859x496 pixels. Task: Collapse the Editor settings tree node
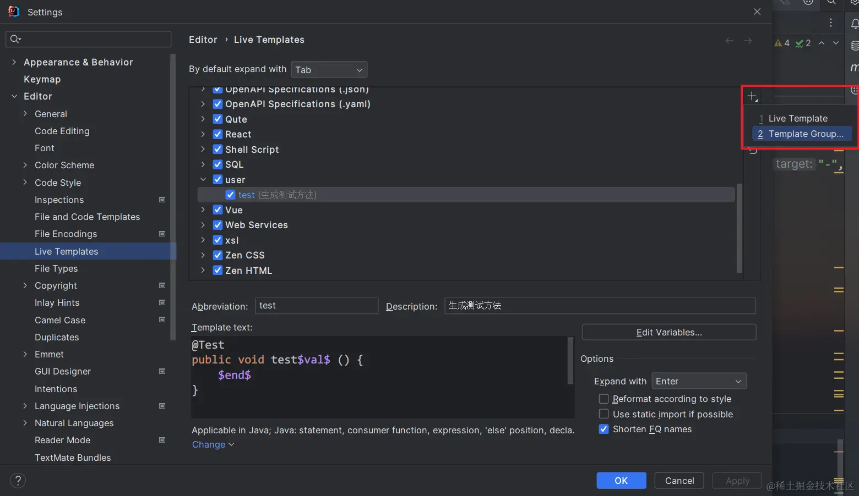[14, 96]
